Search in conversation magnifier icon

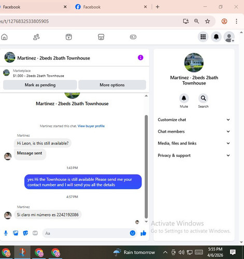click(x=203, y=98)
